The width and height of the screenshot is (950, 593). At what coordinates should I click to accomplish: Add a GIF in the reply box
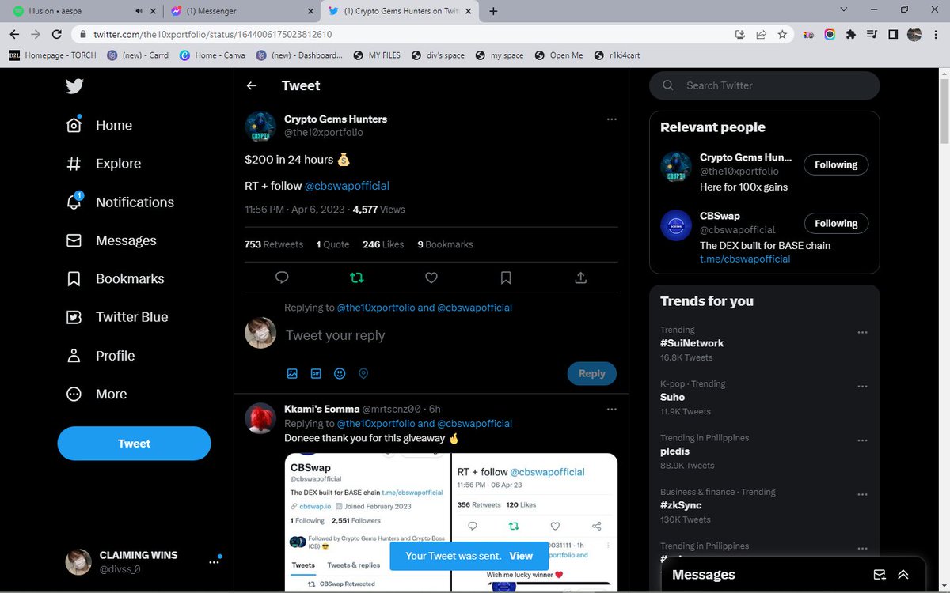tap(316, 373)
